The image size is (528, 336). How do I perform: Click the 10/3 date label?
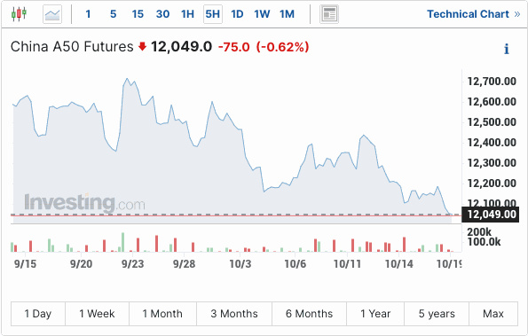[x=240, y=264]
